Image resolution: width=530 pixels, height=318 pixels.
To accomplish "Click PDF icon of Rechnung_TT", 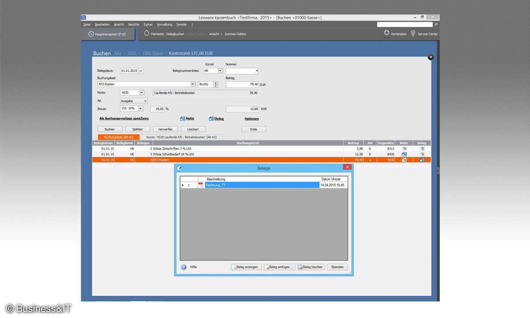I will tap(201, 185).
